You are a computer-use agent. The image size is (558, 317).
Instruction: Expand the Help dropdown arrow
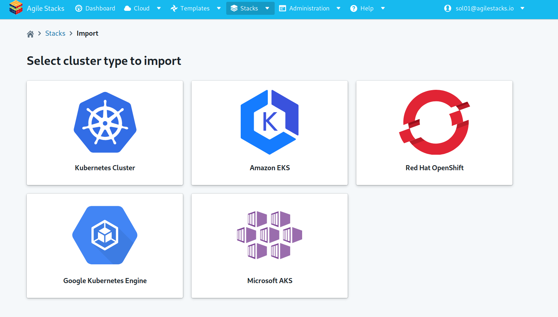point(383,8)
